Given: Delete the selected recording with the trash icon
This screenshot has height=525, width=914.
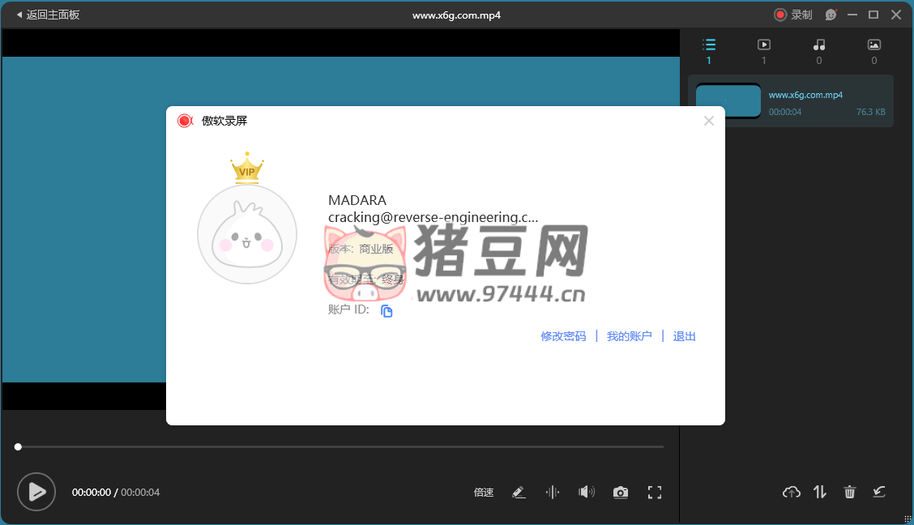Looking at the screenshot, I should click(849, 492).
